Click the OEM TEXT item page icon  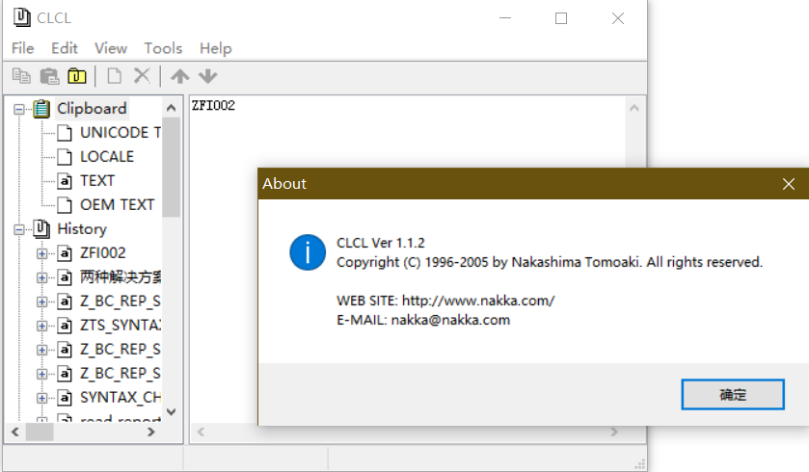[x=64, y=205]
